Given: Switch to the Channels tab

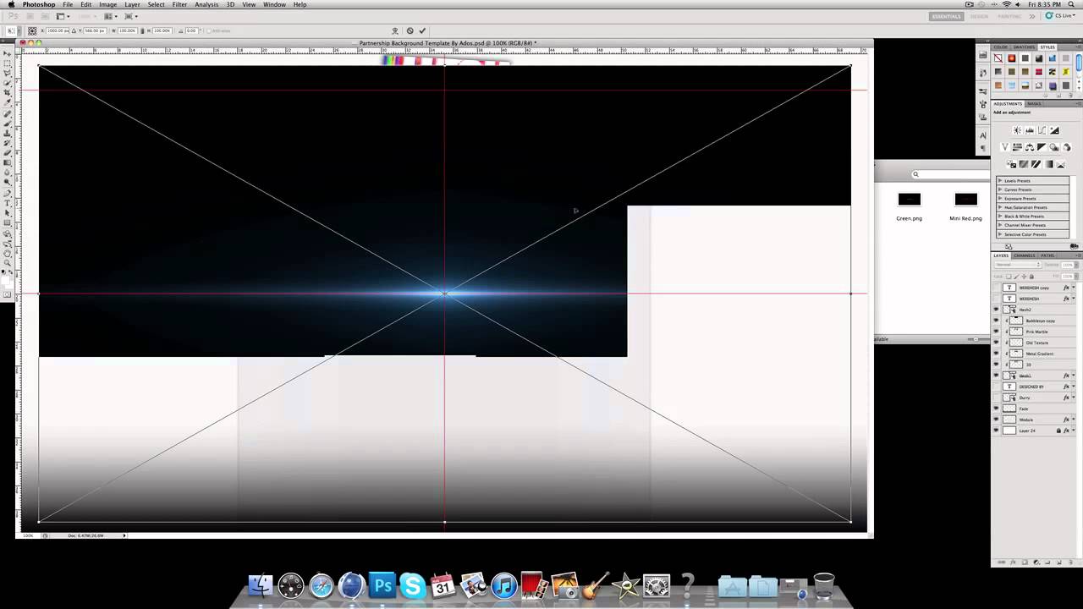Looking at the screenshot, I should [x=1025, y=255].
